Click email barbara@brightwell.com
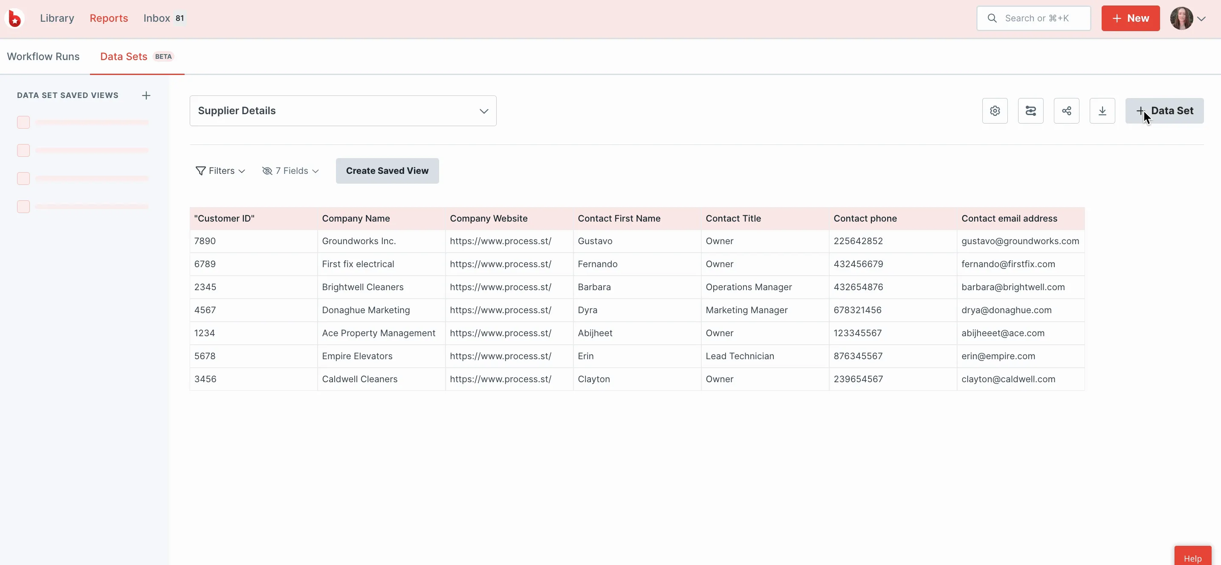 [1013, 288]
